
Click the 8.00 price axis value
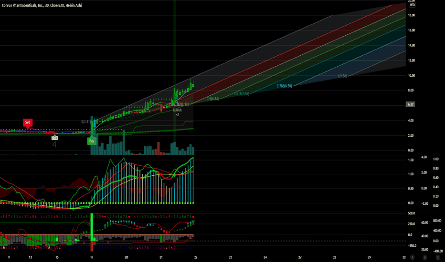click(x=411, y=91)
